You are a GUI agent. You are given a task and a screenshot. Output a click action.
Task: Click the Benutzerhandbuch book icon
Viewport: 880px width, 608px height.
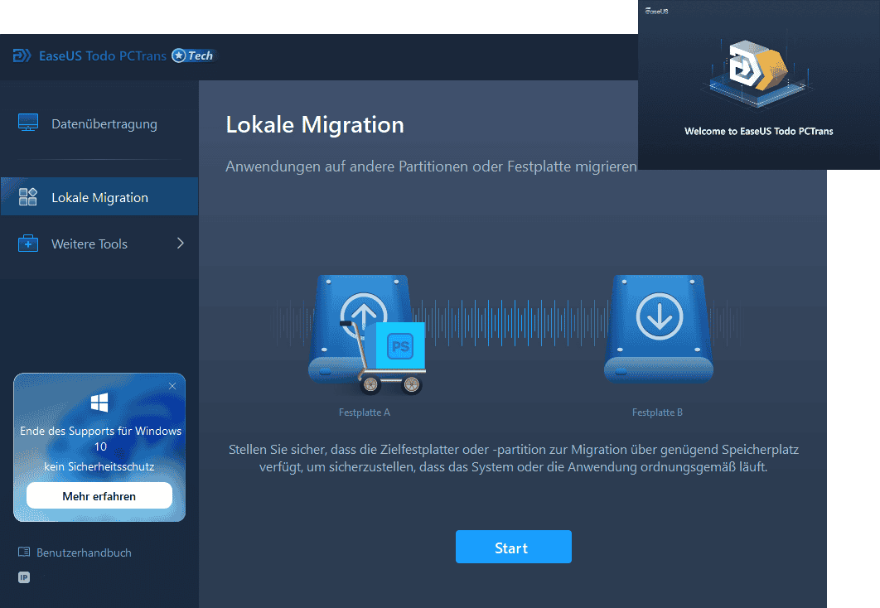pos(24,552)
